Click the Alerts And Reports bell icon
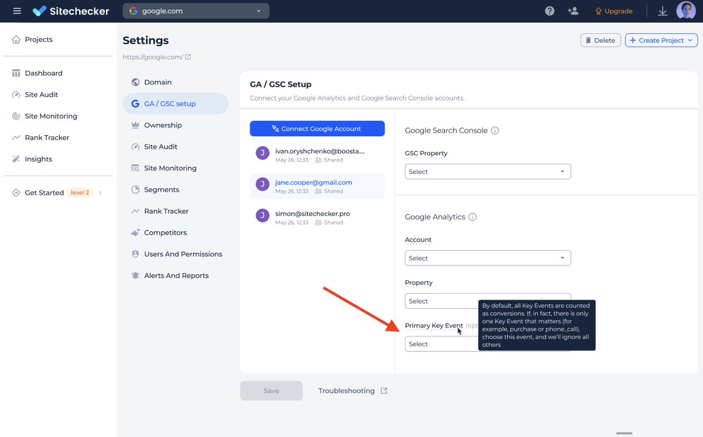703x437 pixels. (x=135, y=276)
